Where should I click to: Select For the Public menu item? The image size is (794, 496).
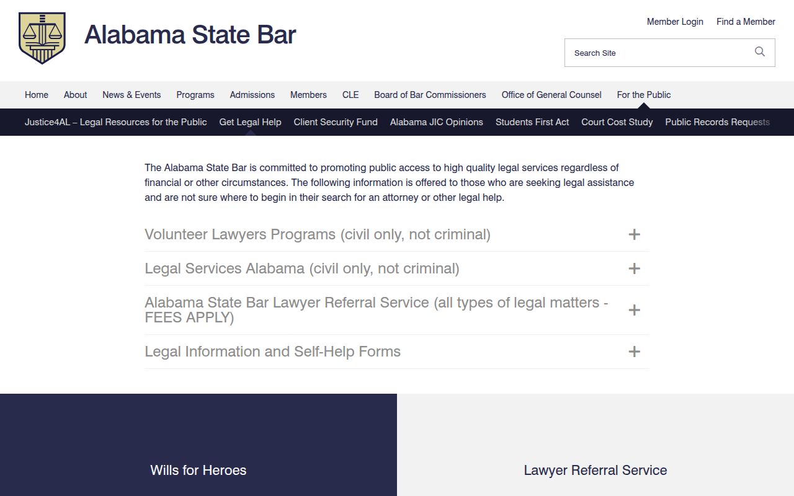coord(644,95)
